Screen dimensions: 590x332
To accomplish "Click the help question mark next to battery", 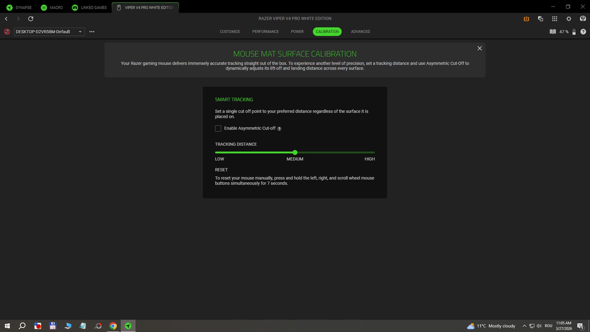I will pos(583,32).
